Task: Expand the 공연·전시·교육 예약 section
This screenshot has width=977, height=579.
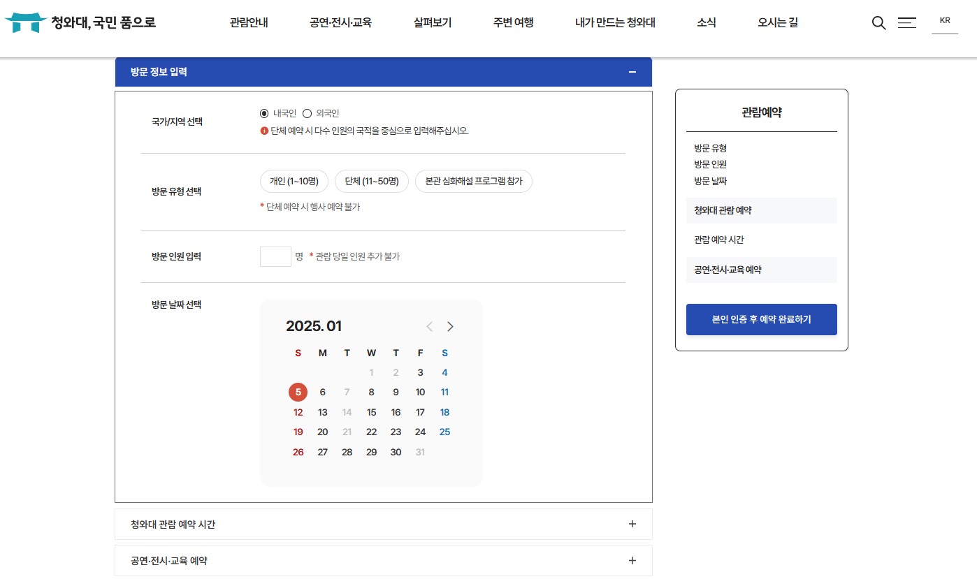Action: point(632,560)
